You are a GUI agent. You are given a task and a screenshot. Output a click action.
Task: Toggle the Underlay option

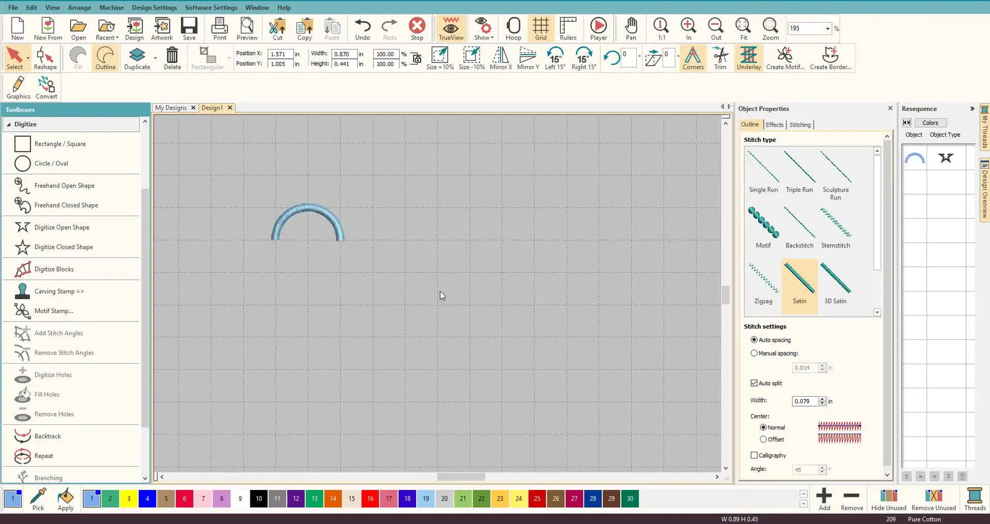(749, 58)
